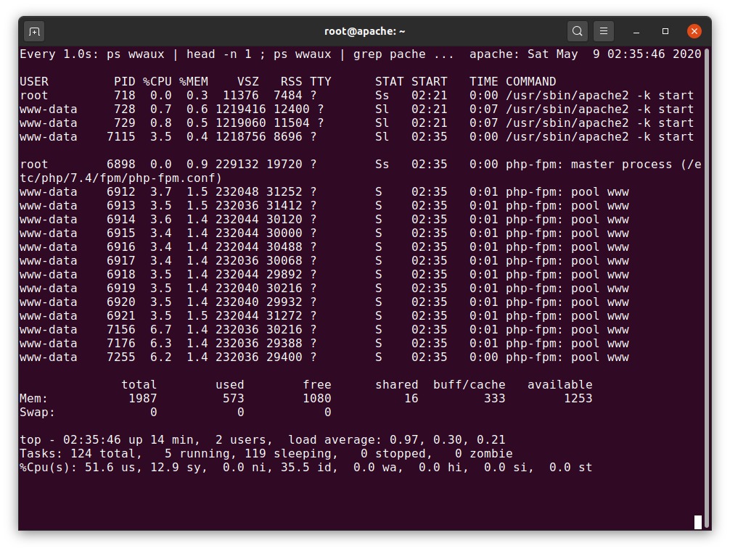Viewport: 730px width, 551px height.
Task: Maximize the terminal window
Action: pos(665,31)
